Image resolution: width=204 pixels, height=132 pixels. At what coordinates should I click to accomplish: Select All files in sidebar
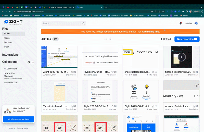tap(14, 33)
